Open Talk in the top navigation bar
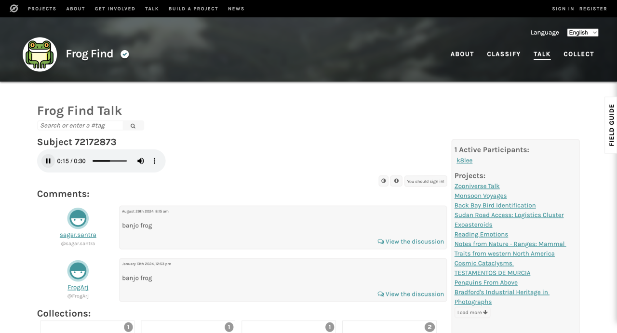 tap(152, 9)
